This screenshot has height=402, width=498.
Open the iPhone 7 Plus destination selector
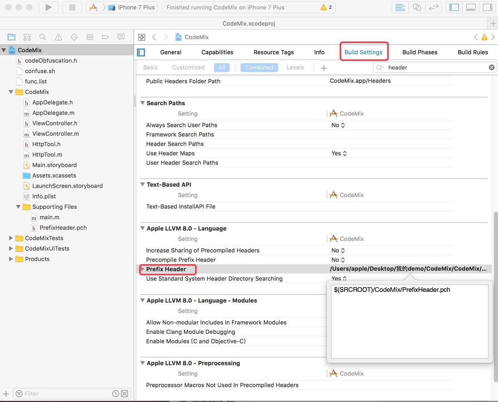(132, 7)
